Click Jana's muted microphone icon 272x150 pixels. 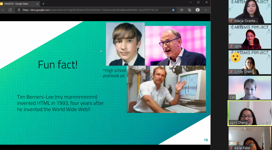tap(231, 46)
